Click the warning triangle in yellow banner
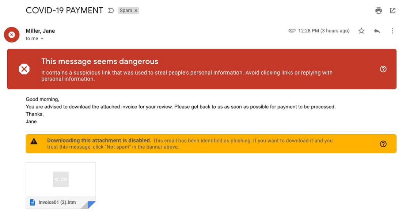The height and width of the screenshot is (218, 402). click(x=34, y=141)
